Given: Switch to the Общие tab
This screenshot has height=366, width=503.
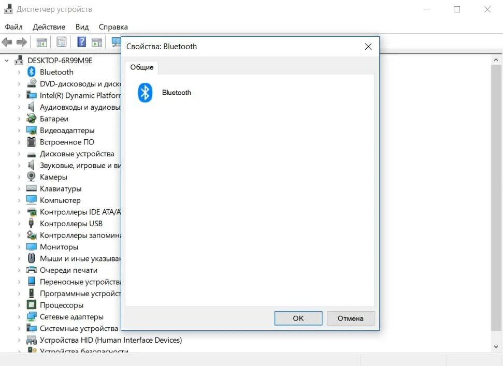Looking at the screenshot, I should (141, 67).
